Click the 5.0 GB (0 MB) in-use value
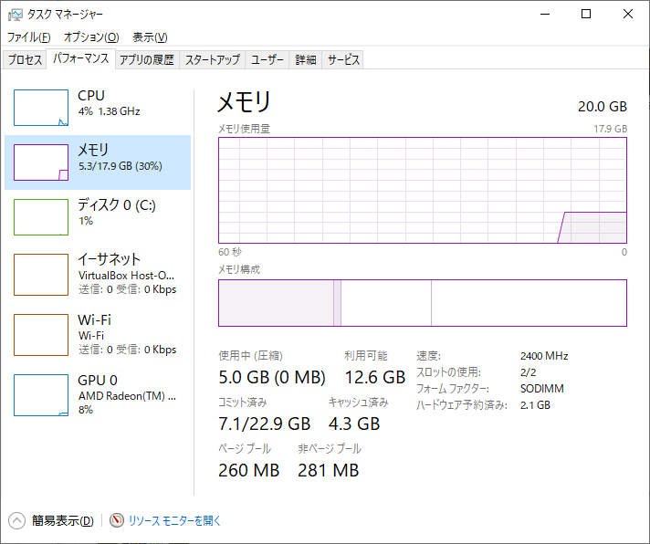The width and height of the screenshot is (650, 544). tap(272, 378)
